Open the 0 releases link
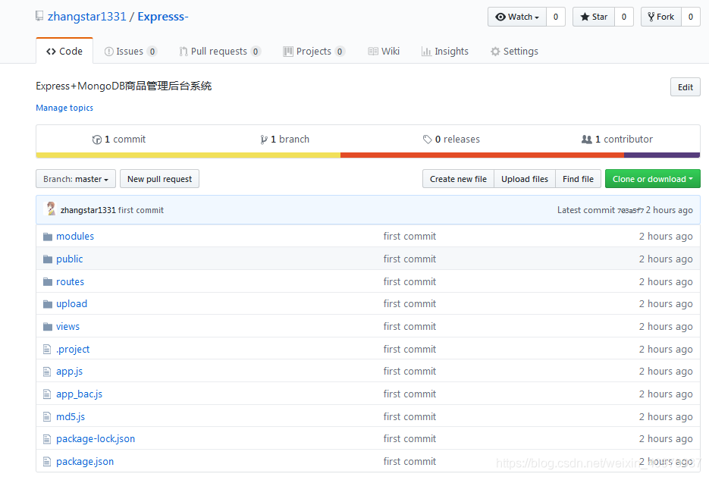709x477 pixels. click(x=451, y=140)
